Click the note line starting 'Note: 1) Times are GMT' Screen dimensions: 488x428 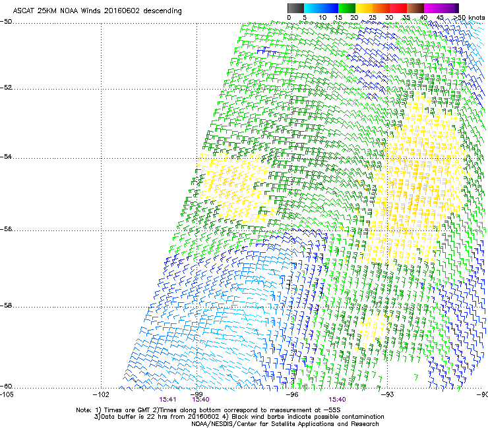pyautogui.click(x=208, y=410)
